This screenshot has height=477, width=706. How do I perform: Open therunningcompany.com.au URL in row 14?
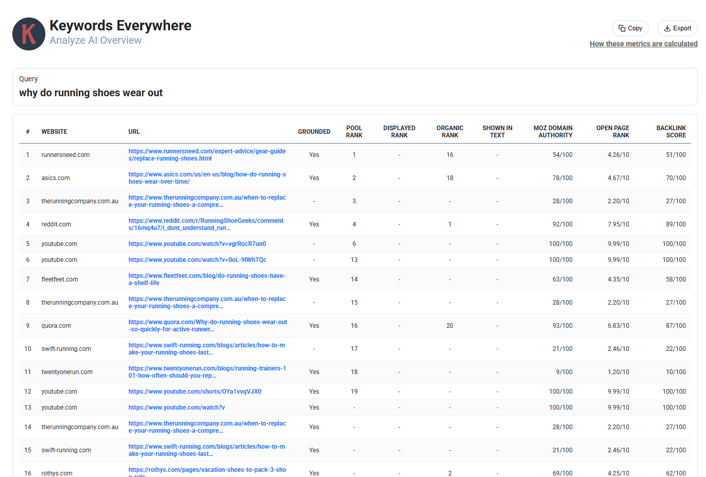click(x=207, y=427)
